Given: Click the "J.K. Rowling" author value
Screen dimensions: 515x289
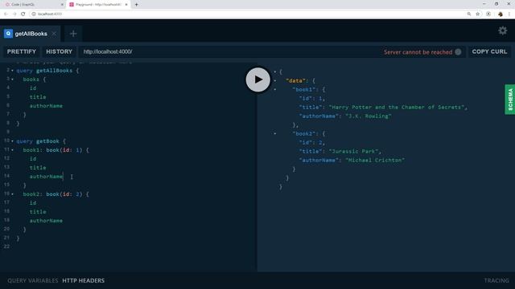Looking at the screenshot, I should tap(369, 116).
